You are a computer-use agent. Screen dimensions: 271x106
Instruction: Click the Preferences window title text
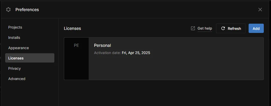click(27, 10)
